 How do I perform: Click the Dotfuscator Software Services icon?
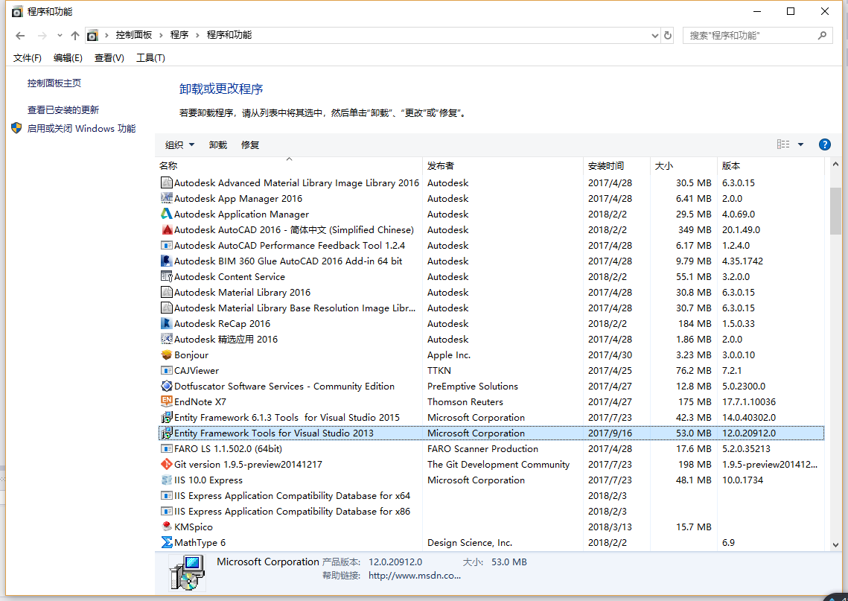tap(167, 387)
